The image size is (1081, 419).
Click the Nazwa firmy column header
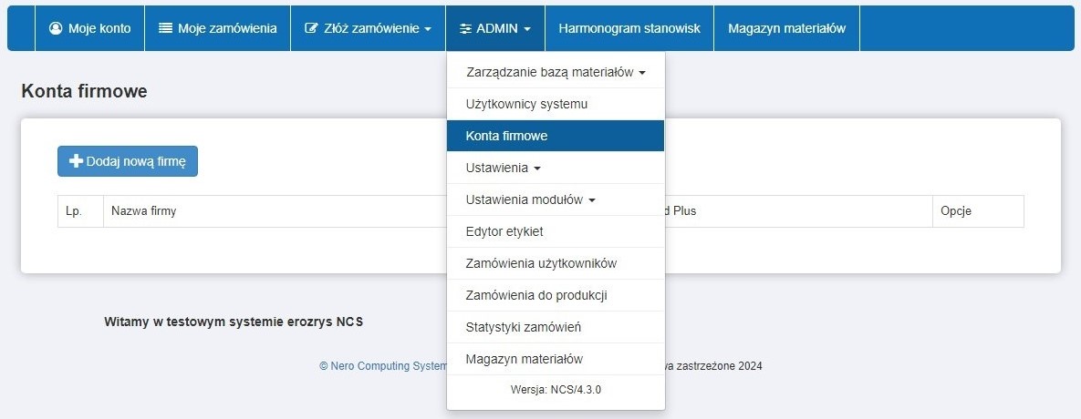click(x=143, y=211)
